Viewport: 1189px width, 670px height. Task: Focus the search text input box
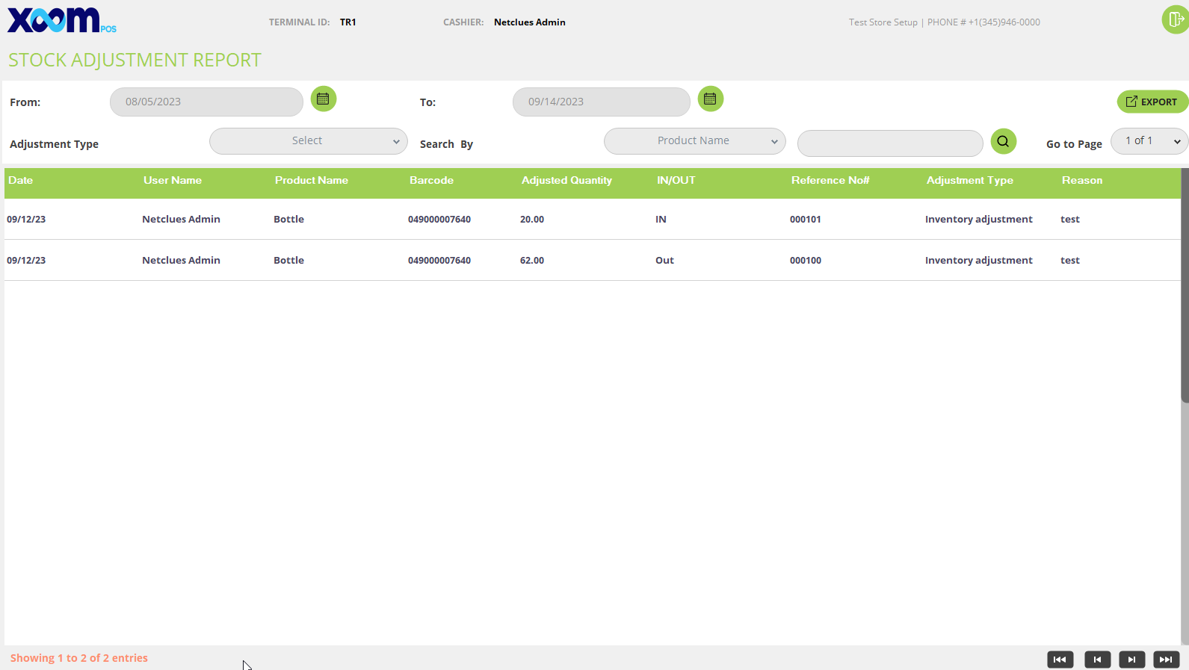pyautogui.click(x=890, y=143)
